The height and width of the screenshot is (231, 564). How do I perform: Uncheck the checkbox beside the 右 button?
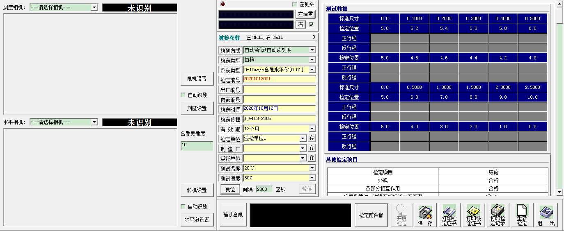[311, 25]
